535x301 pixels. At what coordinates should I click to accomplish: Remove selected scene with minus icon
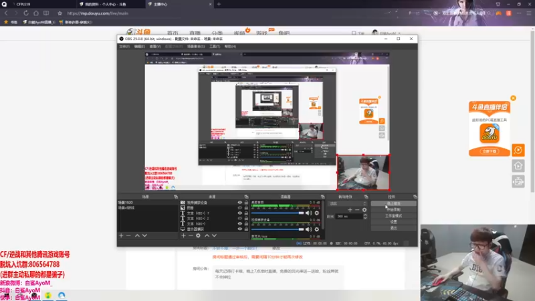pyautogui.click(x=128, y=235)
